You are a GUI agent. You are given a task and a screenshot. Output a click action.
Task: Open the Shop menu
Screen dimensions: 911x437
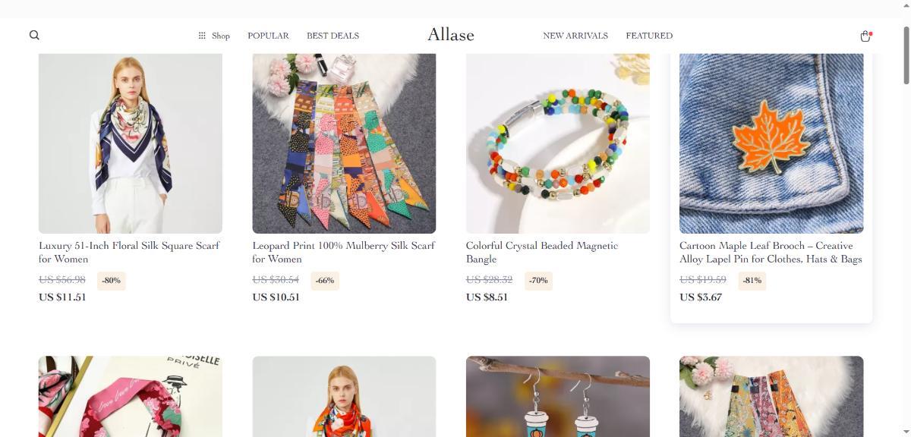point(214,36)
